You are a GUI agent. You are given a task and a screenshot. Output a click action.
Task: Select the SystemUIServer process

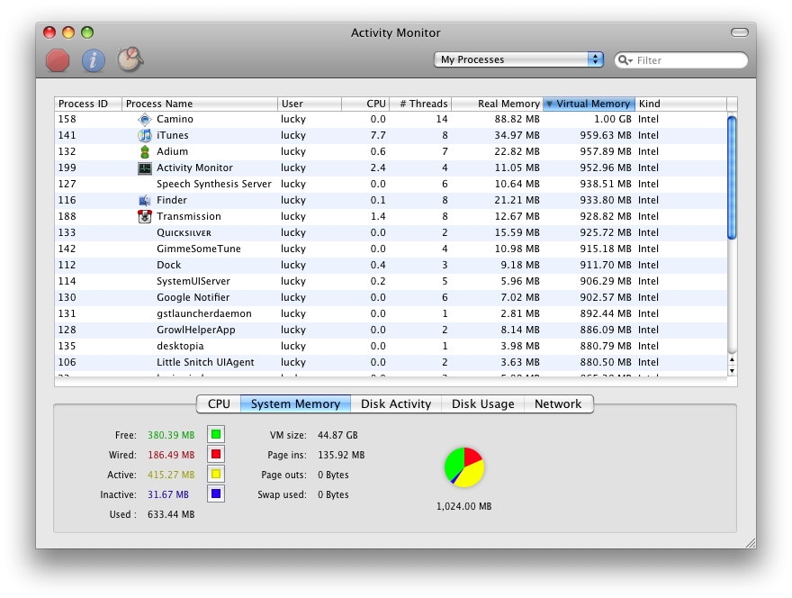tap(391, 281)
